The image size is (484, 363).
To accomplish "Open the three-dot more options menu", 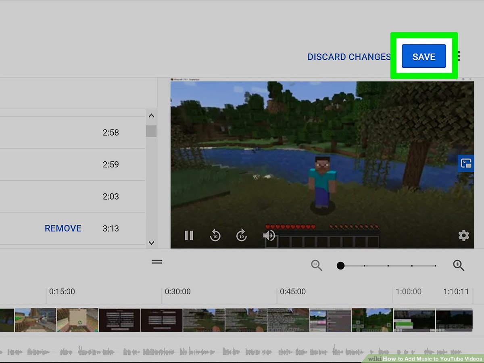I will [x=459, y=56].
